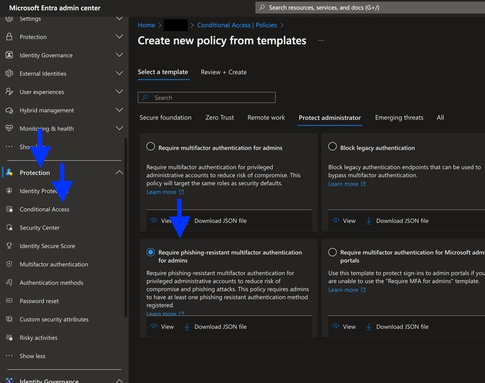Open the ellipsis menu beside page title
Viewport: 485px width, 383px height.
click(x=321, y=41)
